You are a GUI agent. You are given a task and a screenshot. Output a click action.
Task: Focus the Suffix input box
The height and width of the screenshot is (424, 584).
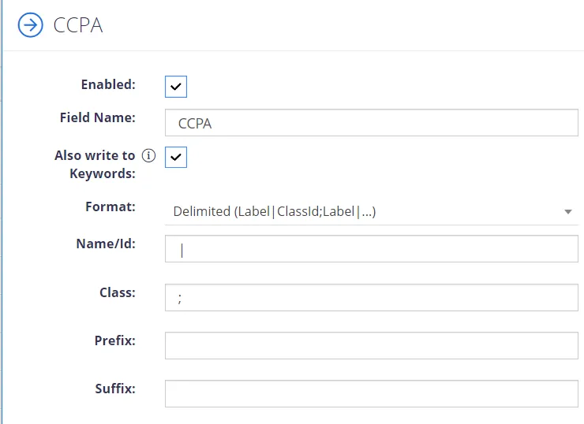click(x=372, y=393)
